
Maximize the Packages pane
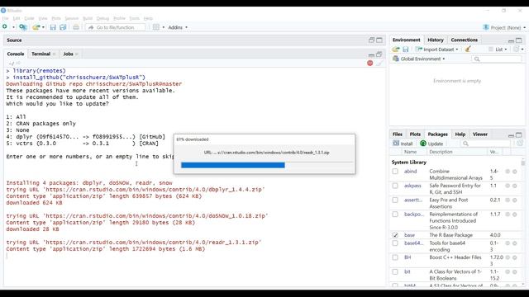[519, 135]
